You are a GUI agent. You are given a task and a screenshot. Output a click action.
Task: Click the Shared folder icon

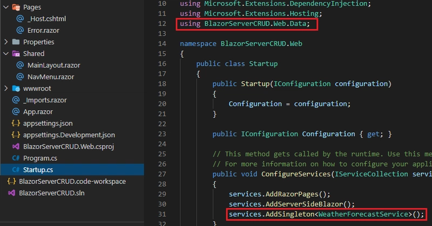click(x=16, y=54)
